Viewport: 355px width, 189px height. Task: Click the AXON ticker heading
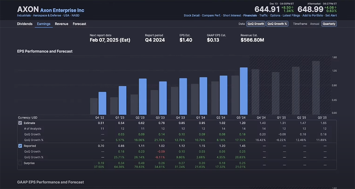[28, 10]
